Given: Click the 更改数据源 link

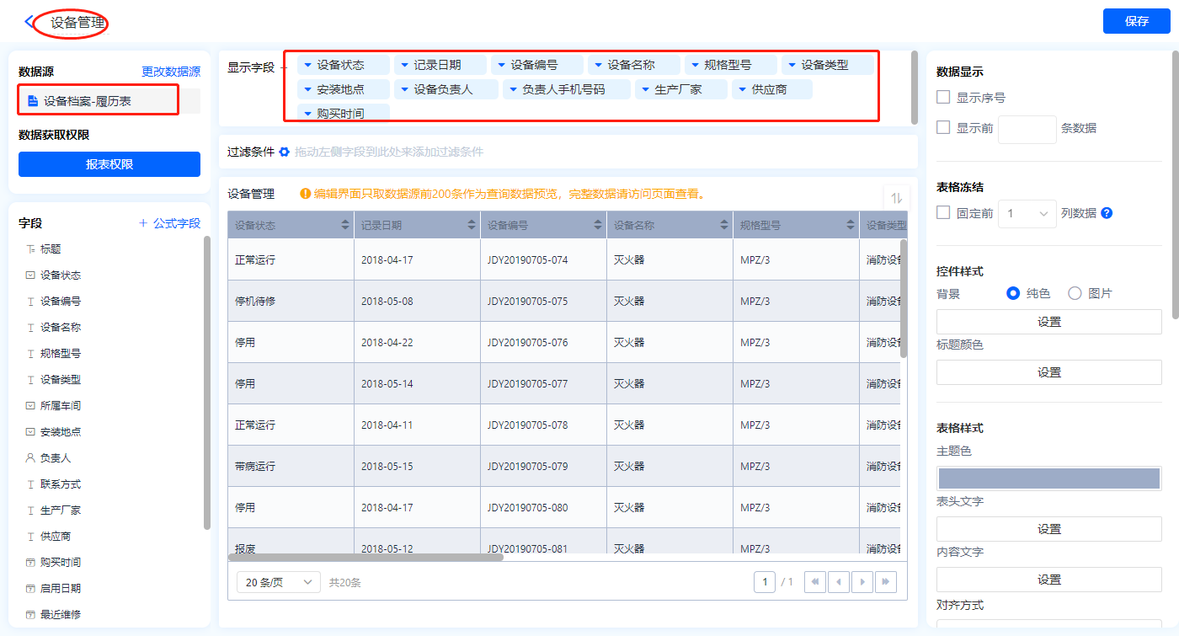Looking at the screenshot, I should (x=170, y=72).
